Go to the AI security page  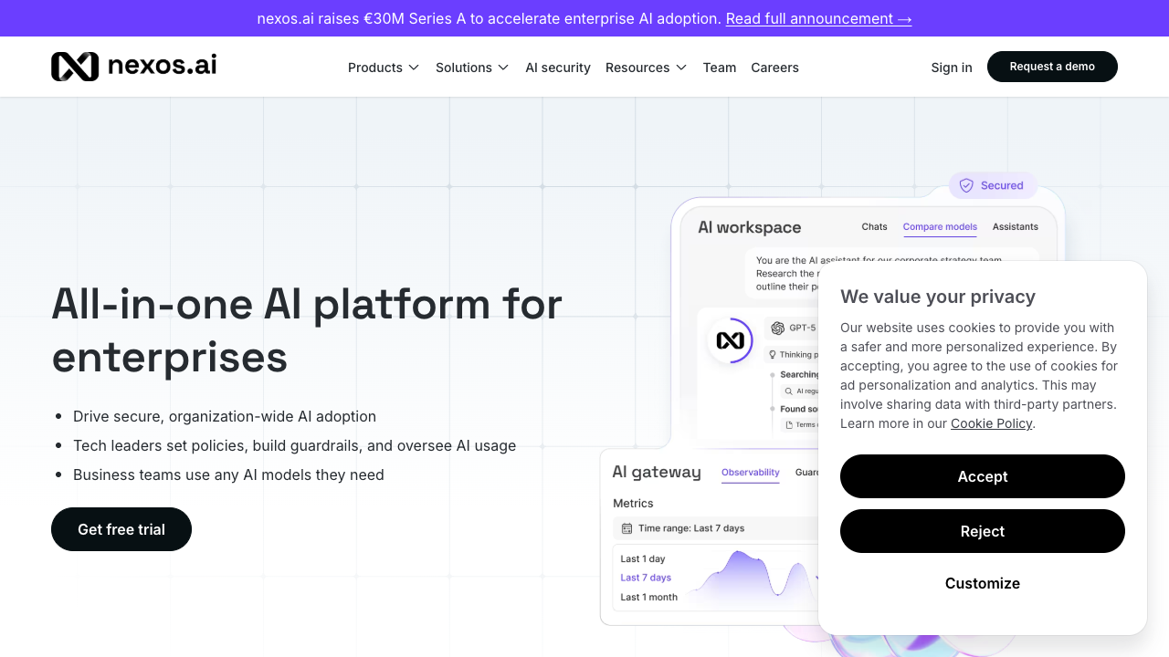click(x=558, y=68)
